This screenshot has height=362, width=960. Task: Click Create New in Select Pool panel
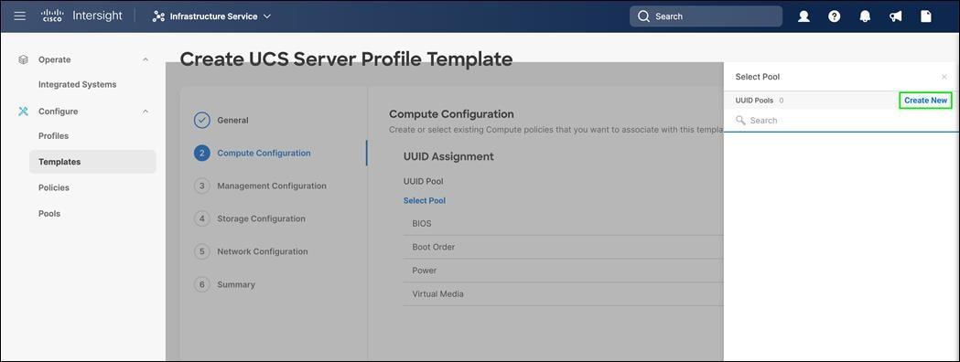pos(925,101)
